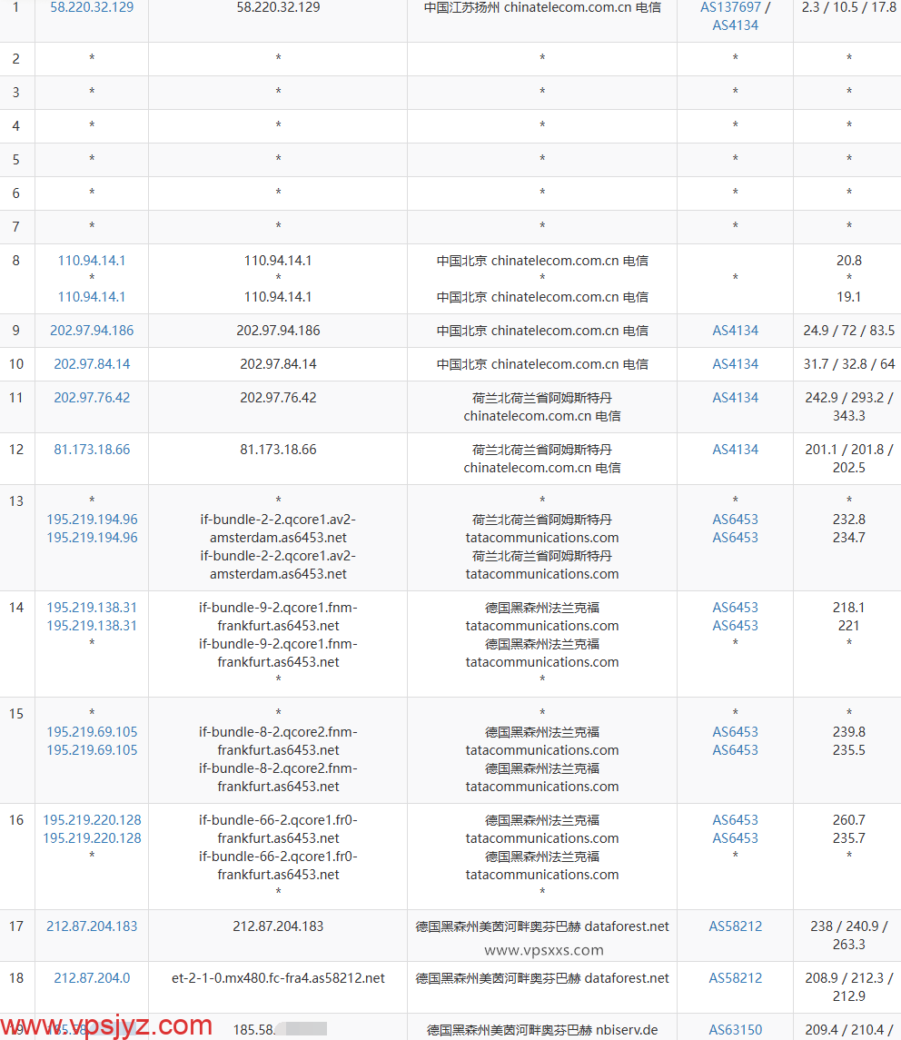Select location cell in the 202.97.94.186 row
The width and height of the screenshot is (901, 1040).
542,331
